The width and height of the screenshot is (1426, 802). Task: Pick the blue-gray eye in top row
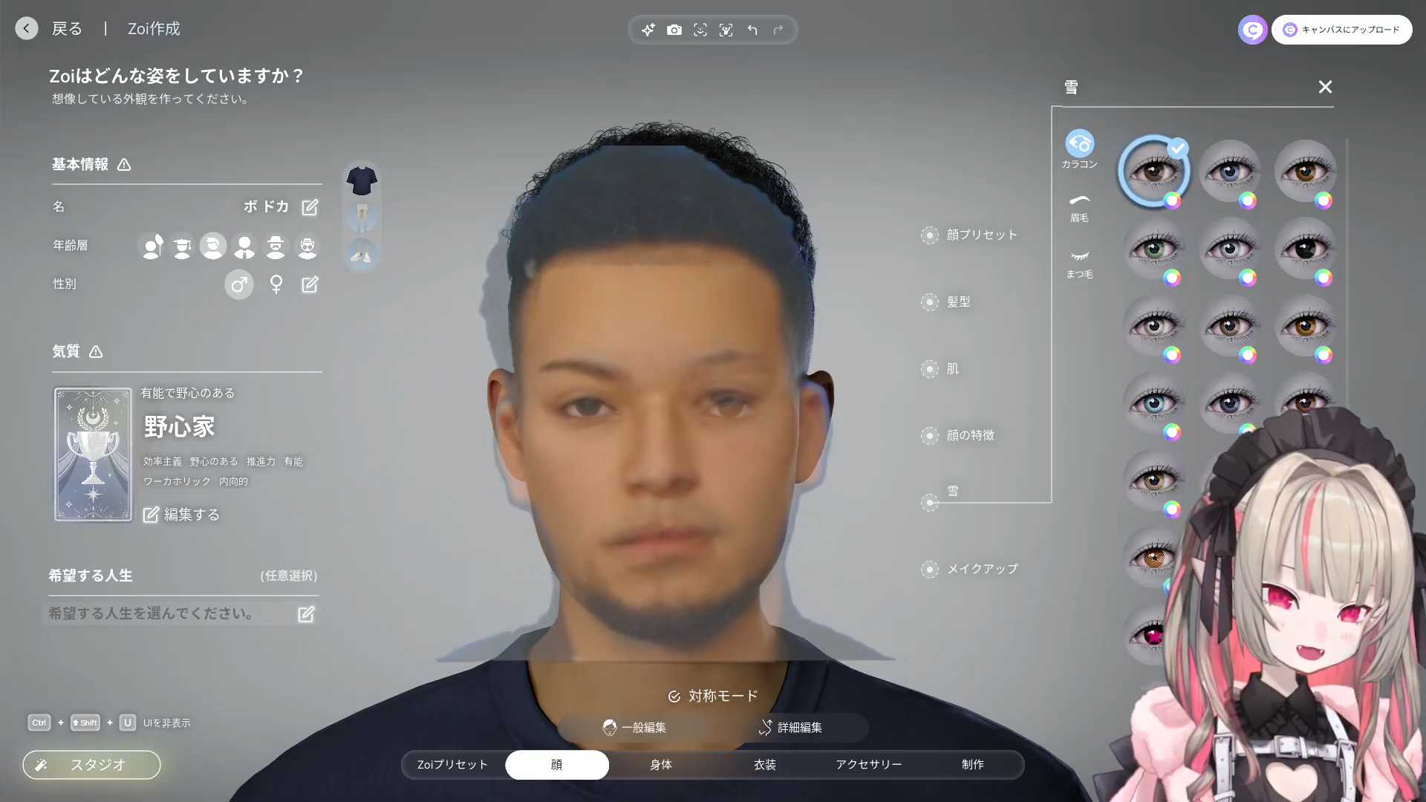(1230, 171)
